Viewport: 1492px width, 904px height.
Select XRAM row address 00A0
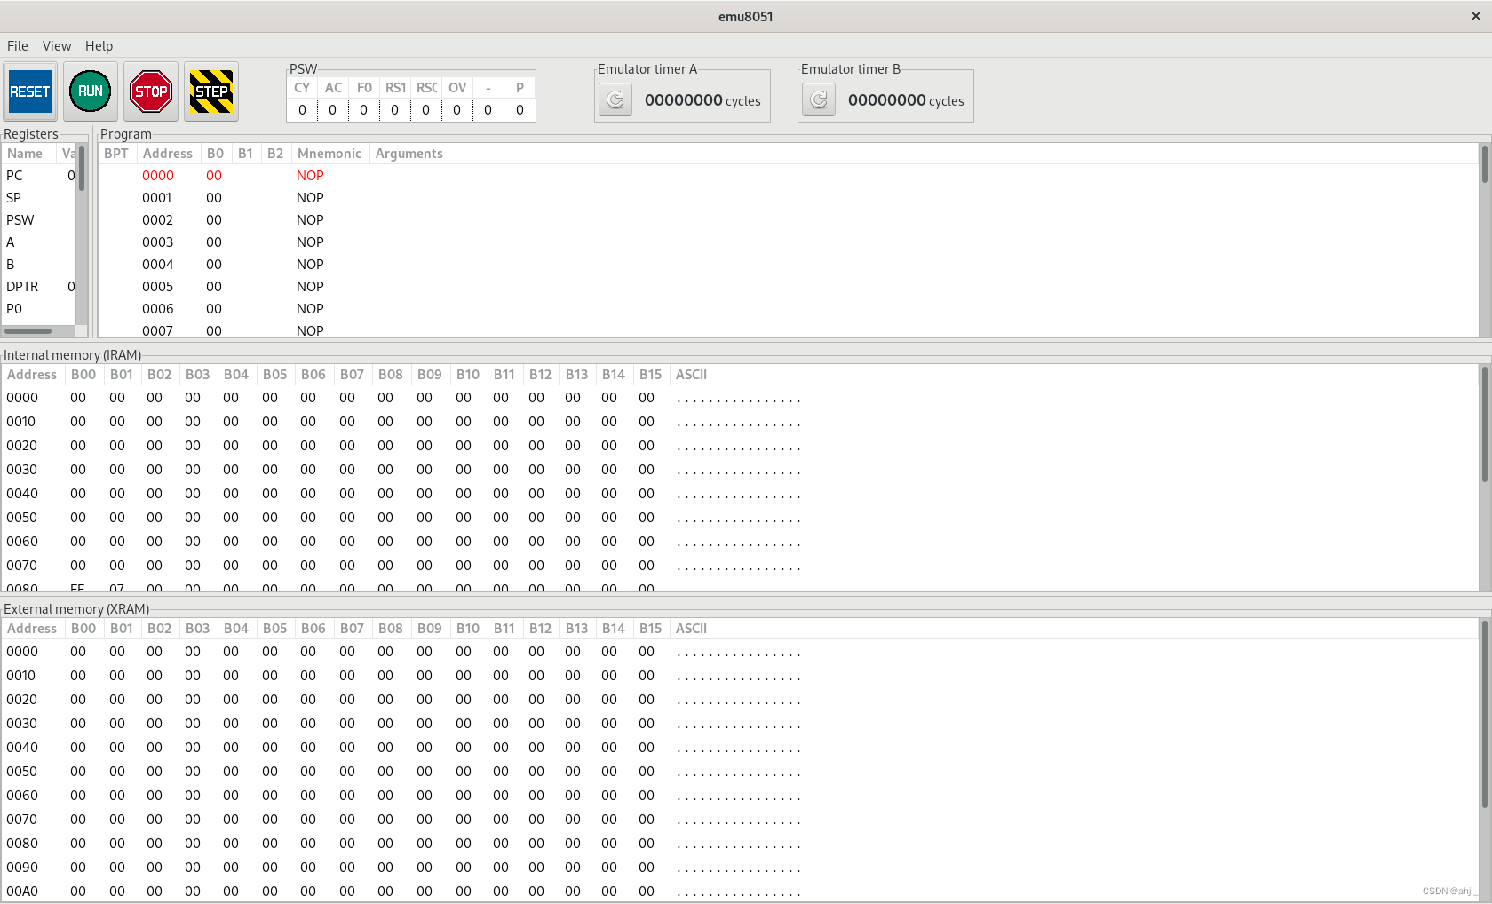[x=740, y=892]
